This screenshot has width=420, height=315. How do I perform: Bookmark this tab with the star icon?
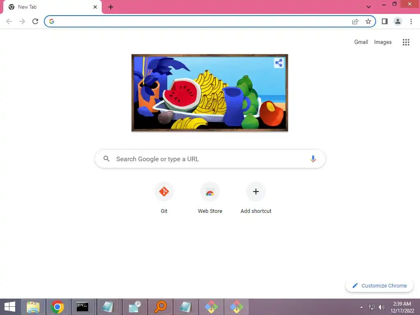click(x=368, y=21)
